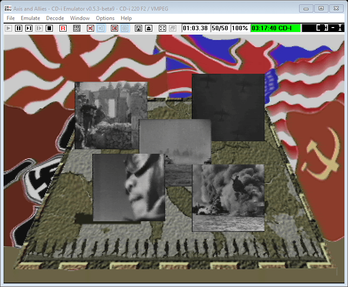Open the Emulate menu
The image size is (348, 287).
click(x=30, y=18)
